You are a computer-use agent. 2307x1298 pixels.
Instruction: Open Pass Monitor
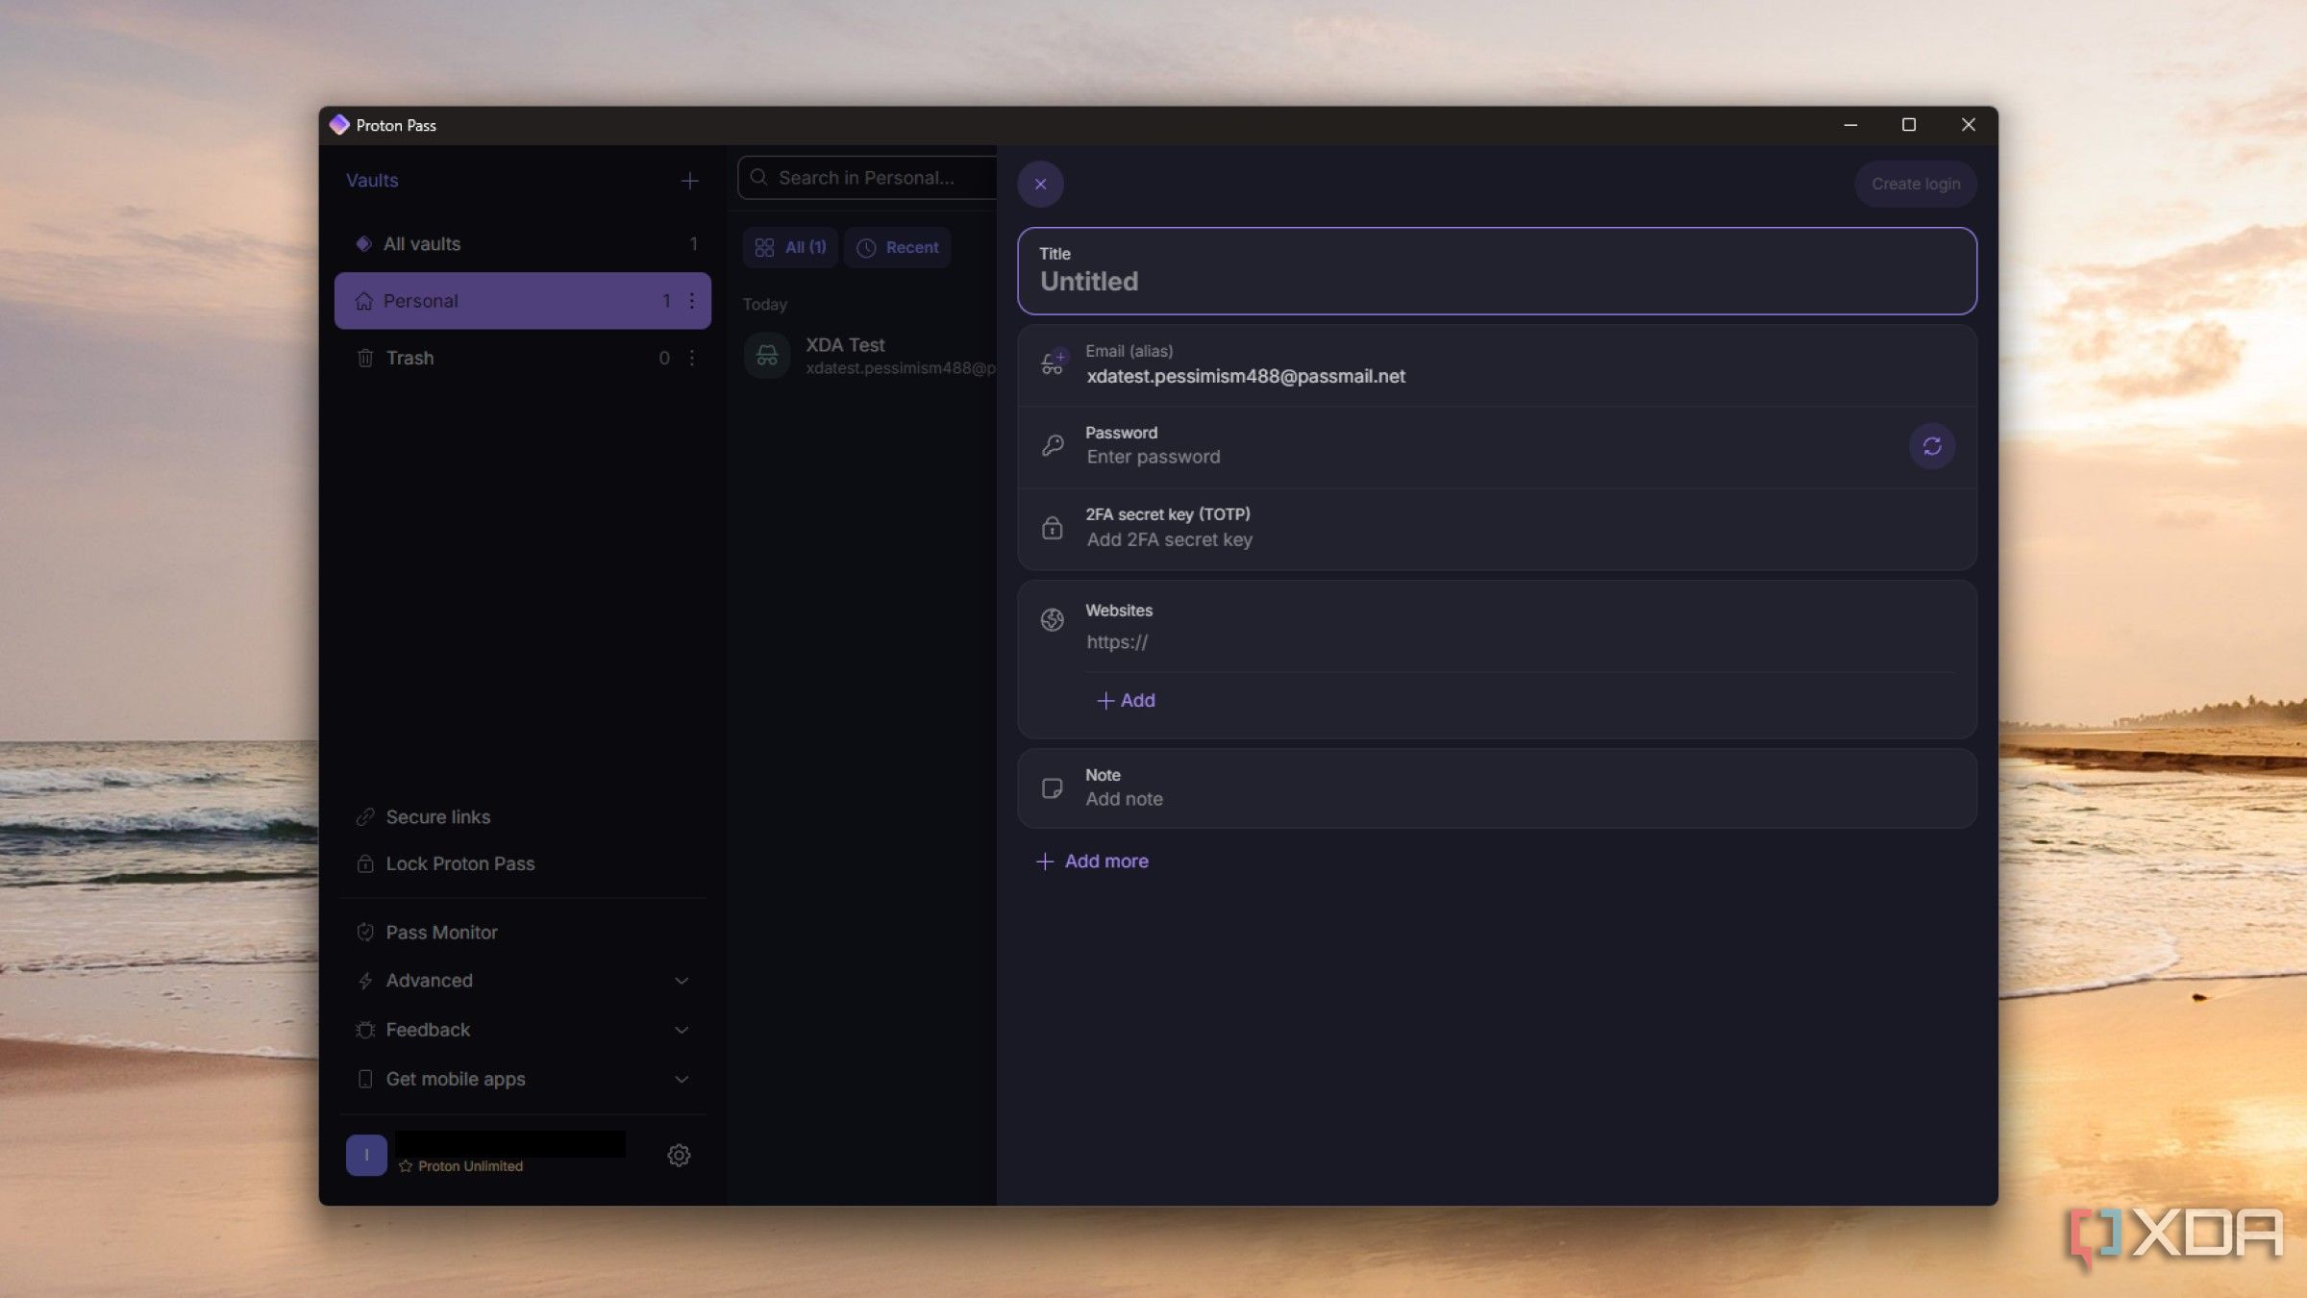coord(523,933)
